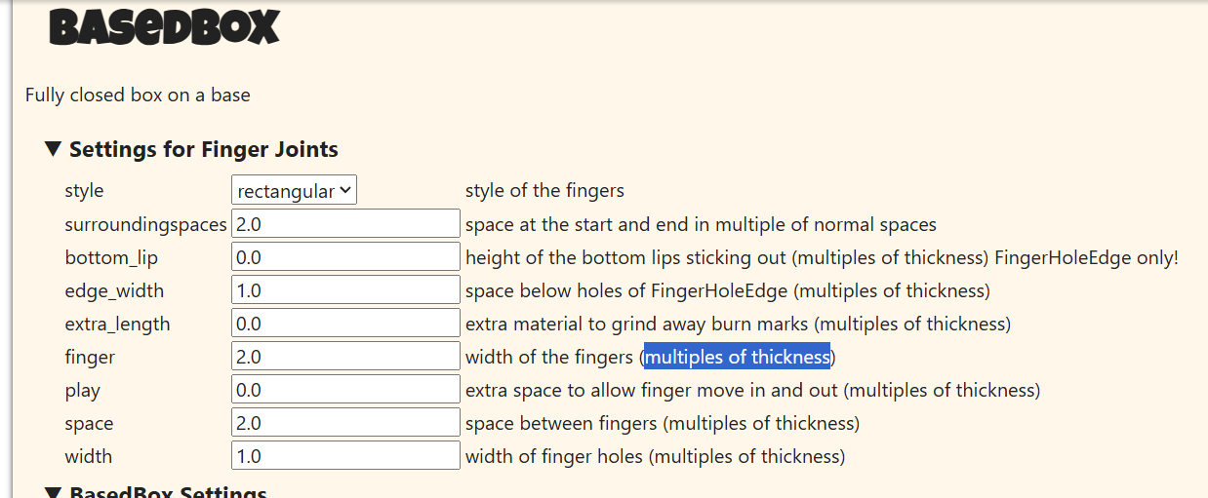Click the highlighted 'multiples of thickness' text
The width and height of the screenshot is (1208, 498).
coord(737,357)
